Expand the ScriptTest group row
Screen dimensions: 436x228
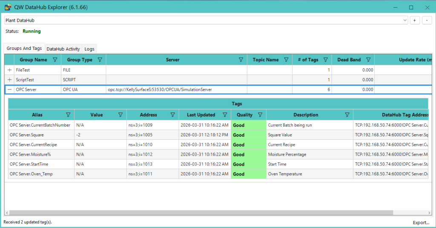[9, 80]
